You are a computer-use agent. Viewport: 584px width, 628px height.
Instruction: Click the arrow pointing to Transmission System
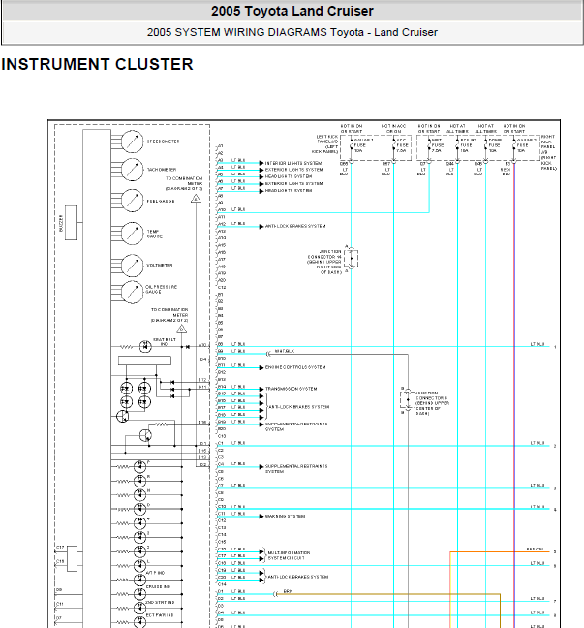coord(261,389)
